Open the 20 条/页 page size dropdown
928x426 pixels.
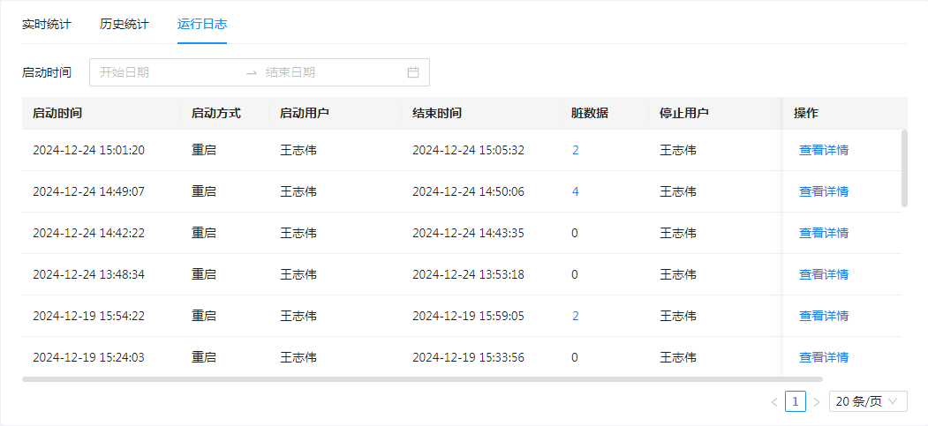(869, 402)
